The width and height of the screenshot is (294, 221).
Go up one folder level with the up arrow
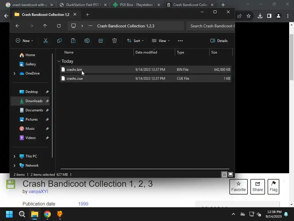point(45,26)
